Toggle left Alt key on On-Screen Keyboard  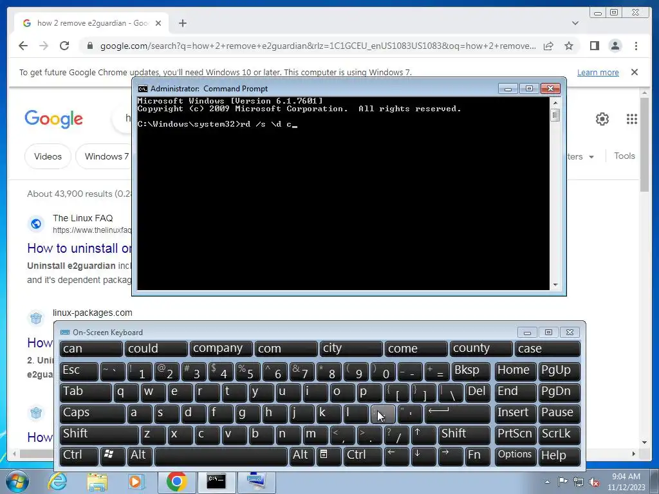[140, 456]
